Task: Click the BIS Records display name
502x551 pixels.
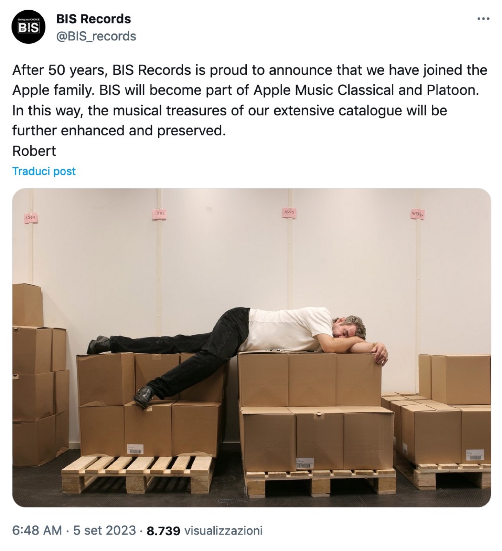Action: point(94,19)
